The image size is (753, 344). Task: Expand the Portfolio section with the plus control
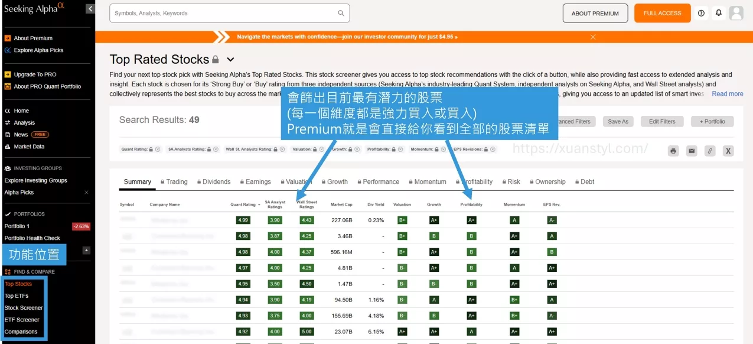pos(85,251)
